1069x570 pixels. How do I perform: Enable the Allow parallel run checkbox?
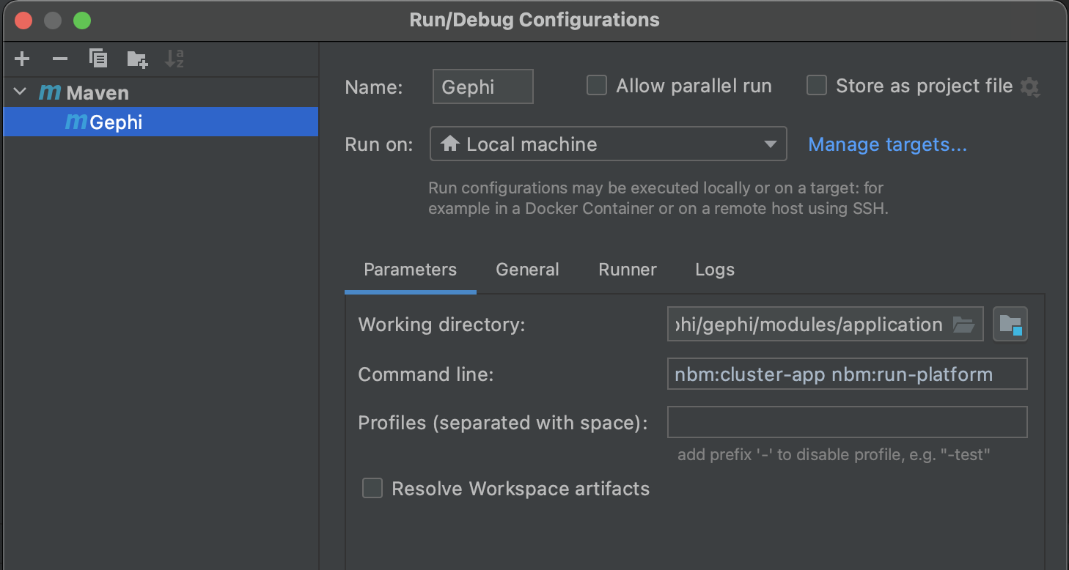click(x=597, y=86)
